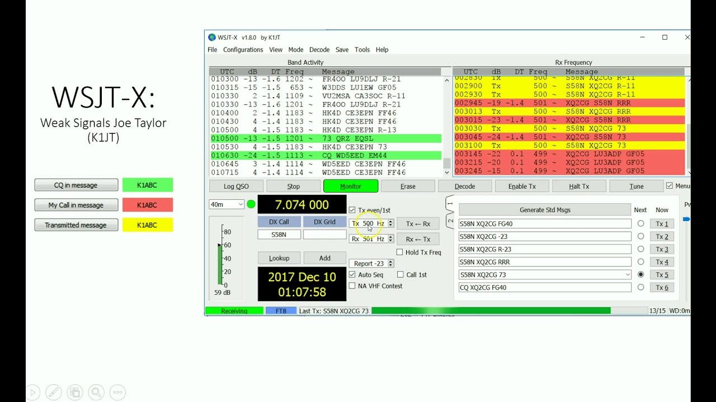Click the Log QSO button
The image size is (716, 402).
237,186
